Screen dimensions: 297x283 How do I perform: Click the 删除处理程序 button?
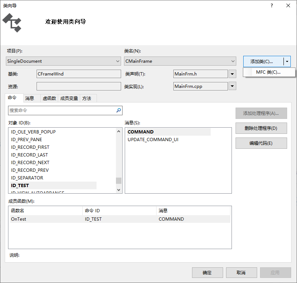[x=261, y=128]
